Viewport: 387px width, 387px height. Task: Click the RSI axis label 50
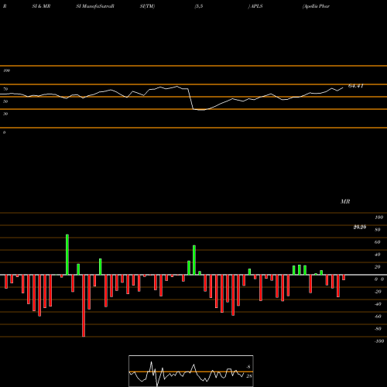tap(5, 101)
